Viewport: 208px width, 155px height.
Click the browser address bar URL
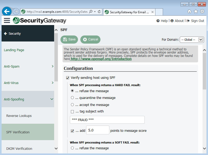click(57, 12)
